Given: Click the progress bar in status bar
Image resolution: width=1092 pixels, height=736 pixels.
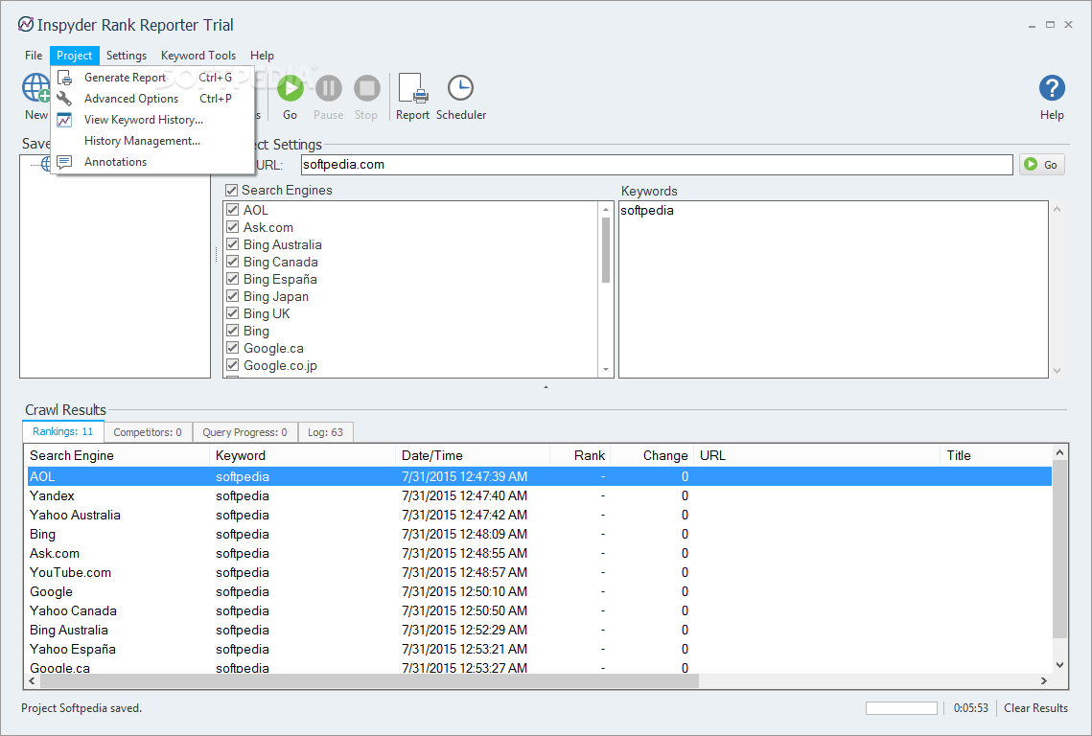Looking at the screenshot, I should click(901, 708).
